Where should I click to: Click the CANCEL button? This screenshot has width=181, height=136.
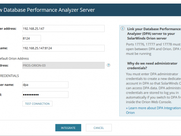(x=99, y=128)
